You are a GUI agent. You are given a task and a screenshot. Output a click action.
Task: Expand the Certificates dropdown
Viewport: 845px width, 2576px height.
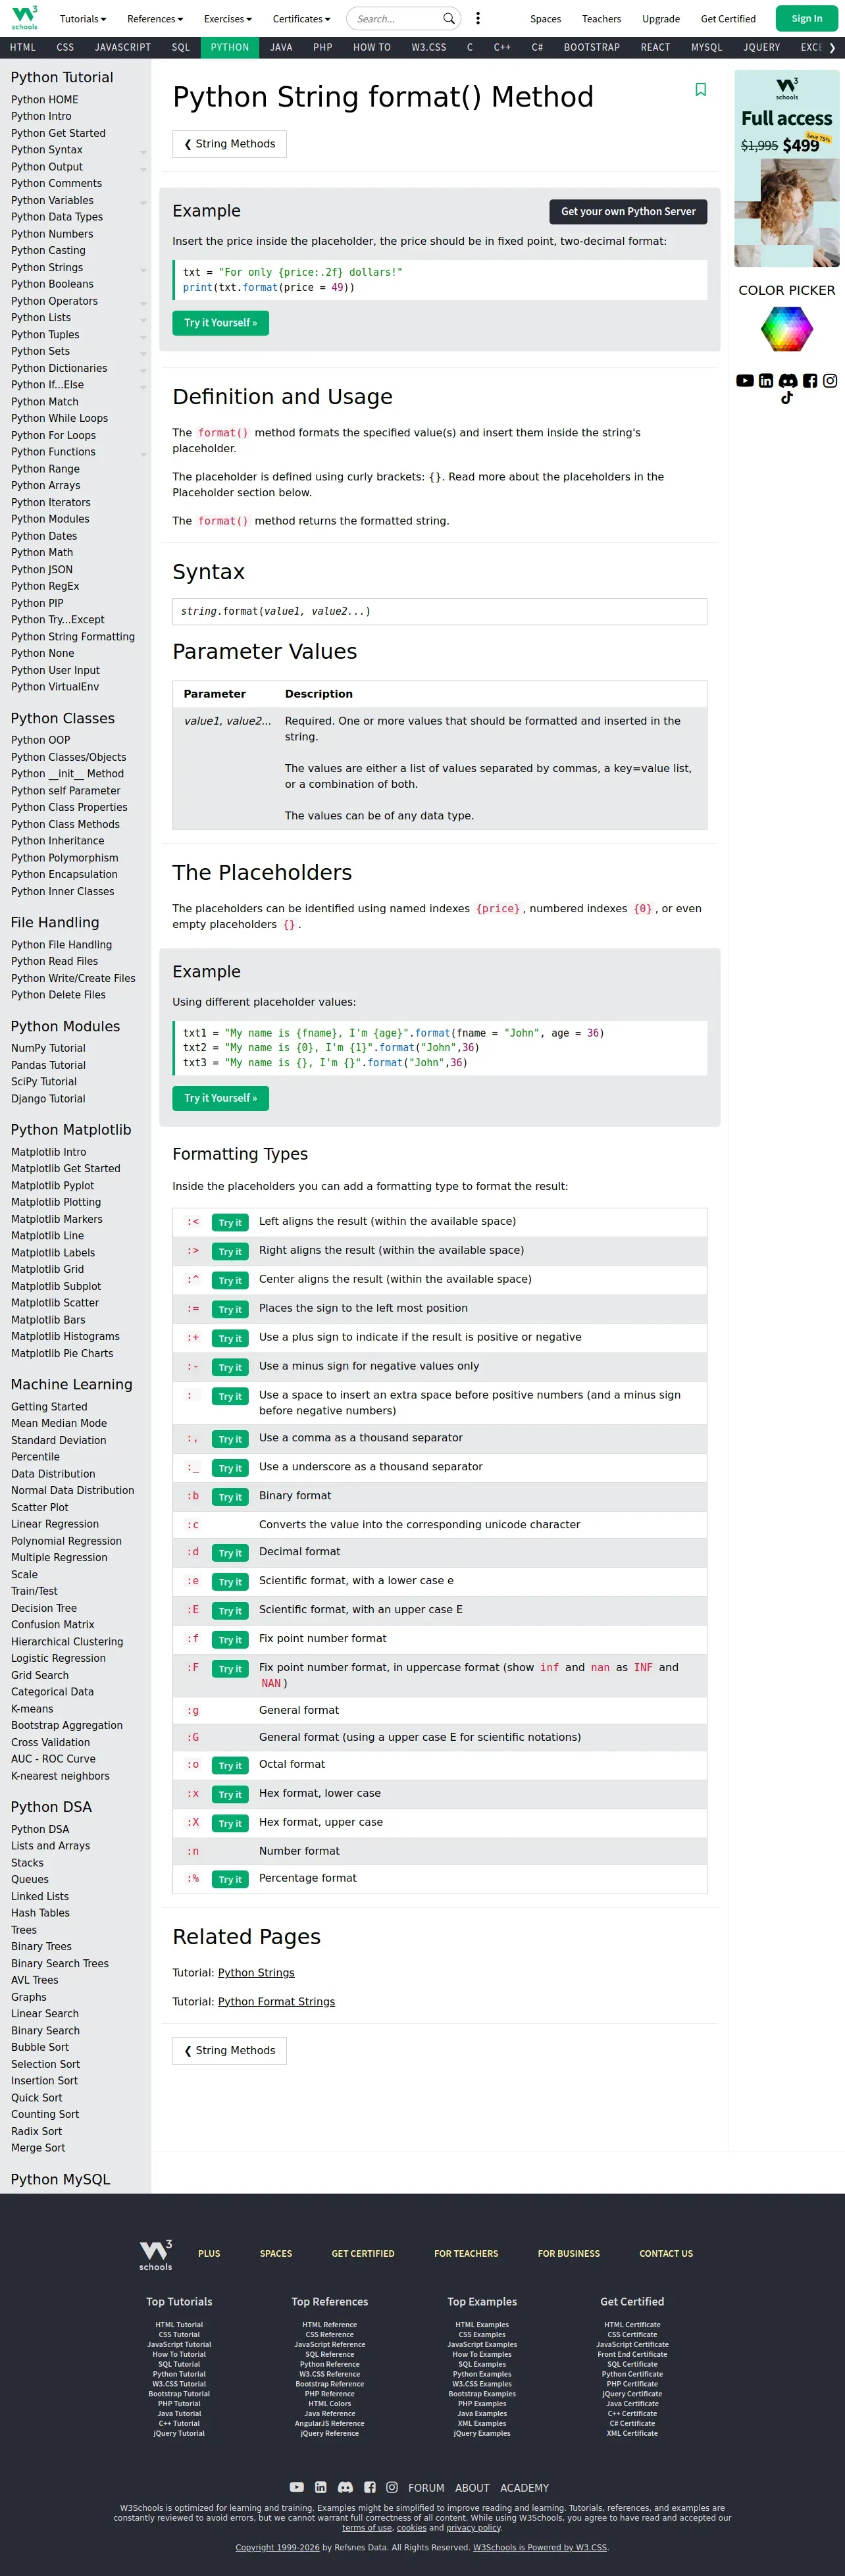[301, 19]
